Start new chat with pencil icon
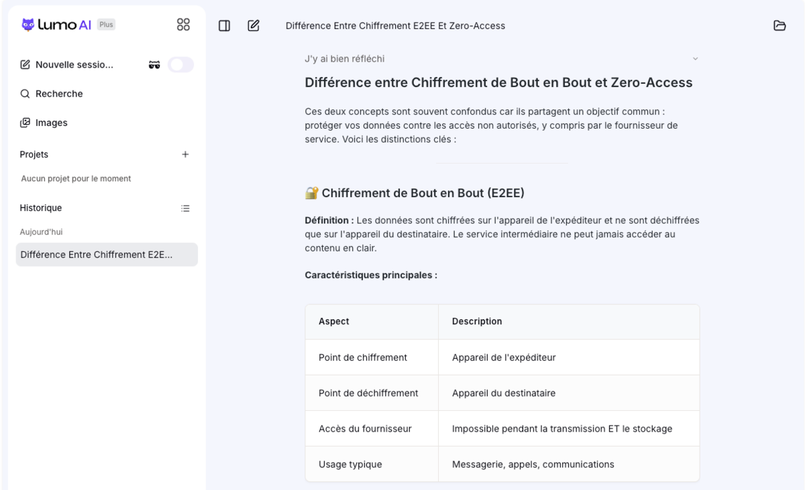The image size is (805, 490). tap(254, 25)
